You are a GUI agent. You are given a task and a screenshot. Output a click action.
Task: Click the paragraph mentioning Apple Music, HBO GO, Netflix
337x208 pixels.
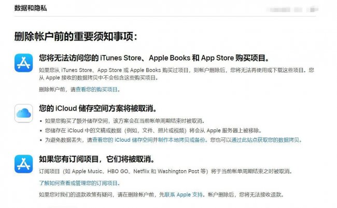point(166,172)
